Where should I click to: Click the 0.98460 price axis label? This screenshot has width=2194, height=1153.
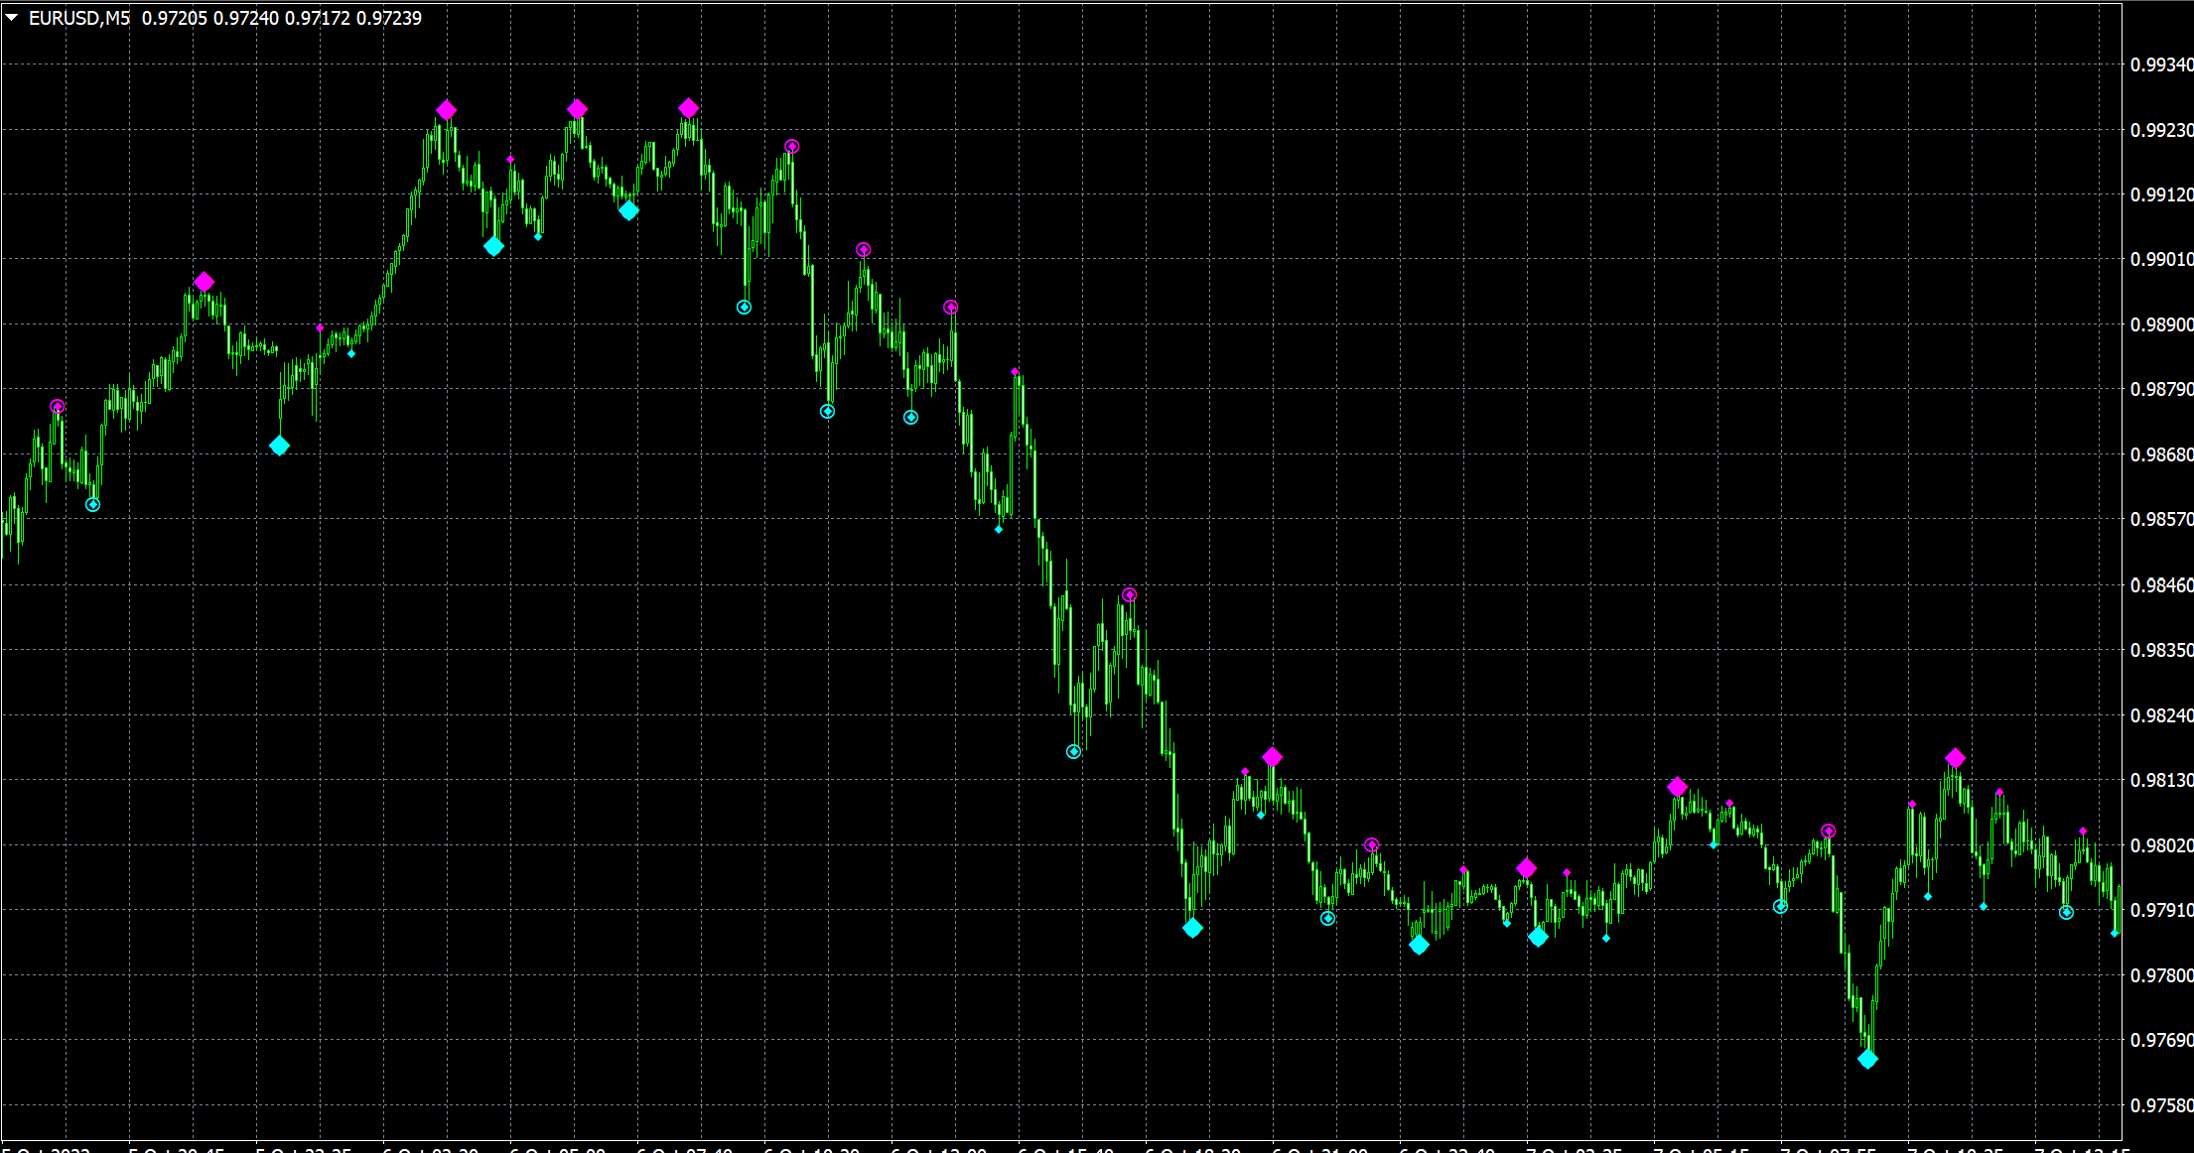[x=2161, y=585]
